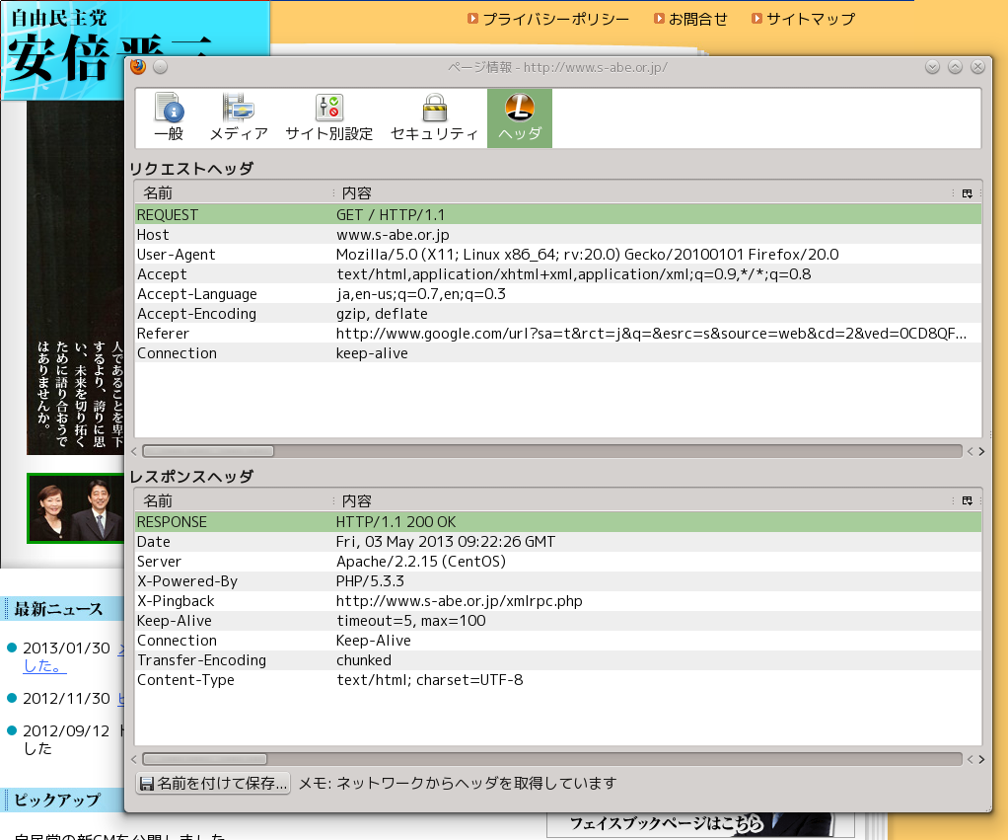1008x840 pixels.
Task: Click left arrow of response headers scrollbar
Action: (x=134, y=759)
